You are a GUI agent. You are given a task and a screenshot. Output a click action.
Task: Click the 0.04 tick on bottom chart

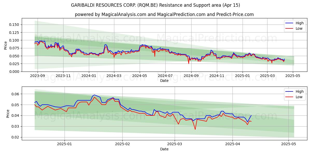point(16,116)
